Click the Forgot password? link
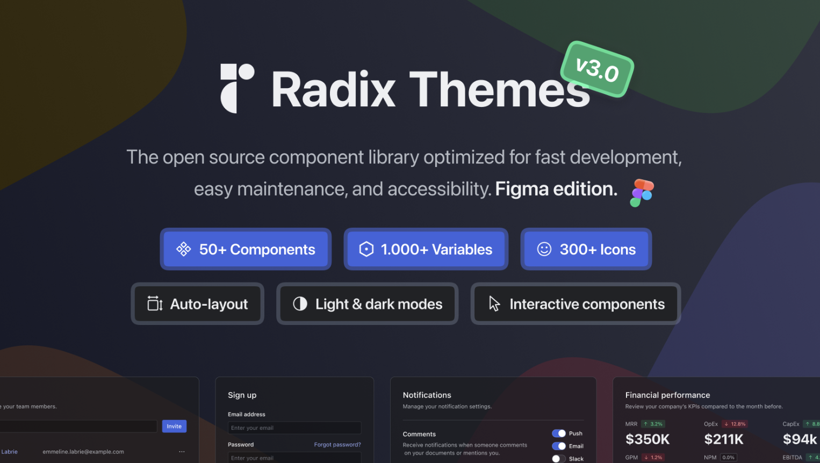Screen dimensions: 820x463 337,445
